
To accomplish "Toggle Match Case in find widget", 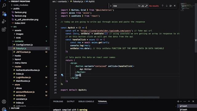I will coord(139,6).
